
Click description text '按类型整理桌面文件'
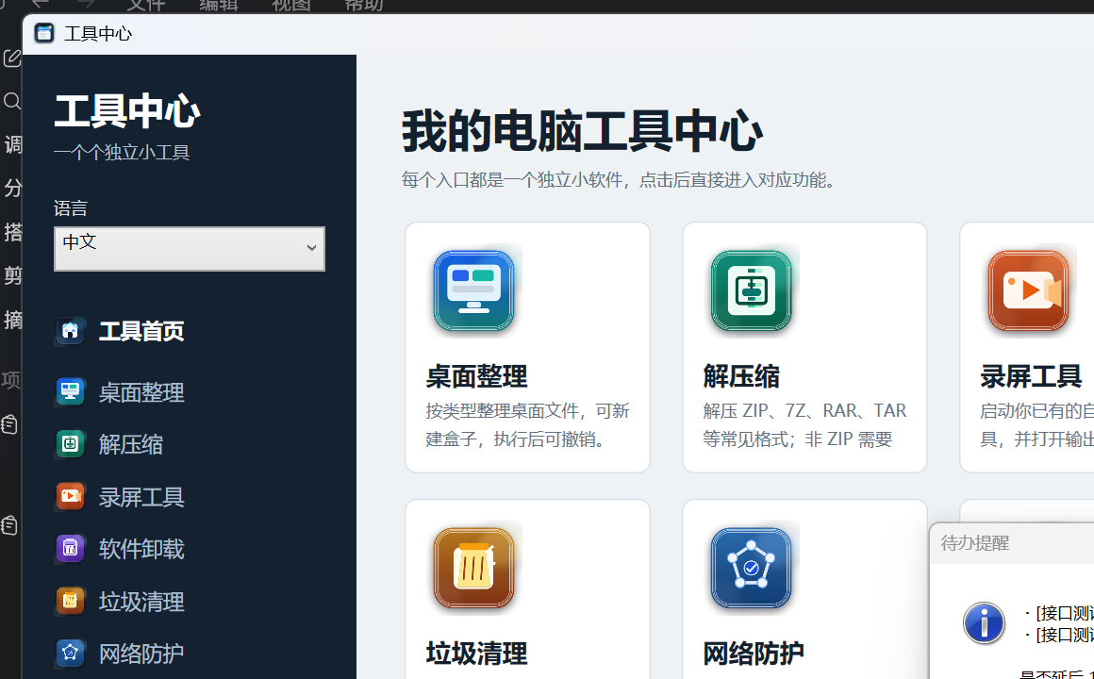pos(503,410)
